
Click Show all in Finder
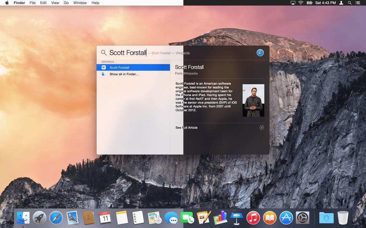coord(124,74)
